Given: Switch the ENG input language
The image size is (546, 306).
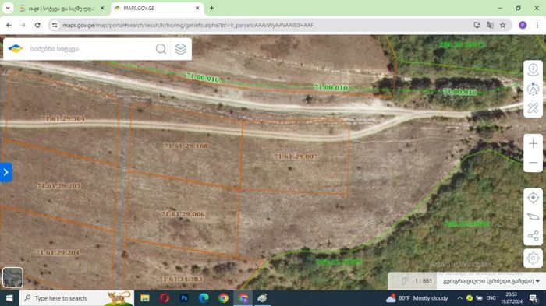Looking at the screenshot, I should [491, 298].
